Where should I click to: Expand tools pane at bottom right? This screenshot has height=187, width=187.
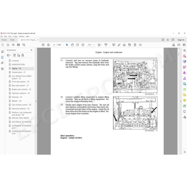(x=185, y=152)
